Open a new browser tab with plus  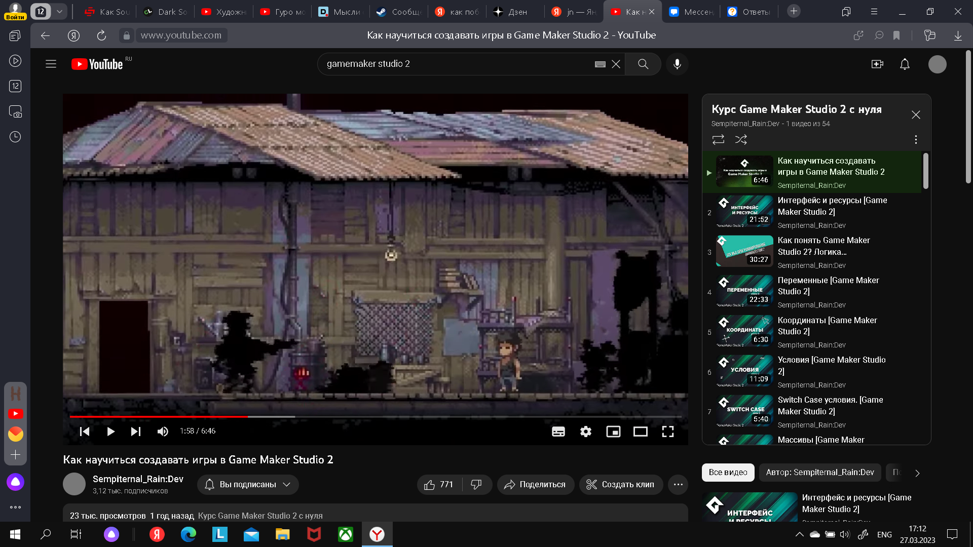point(794,11)
